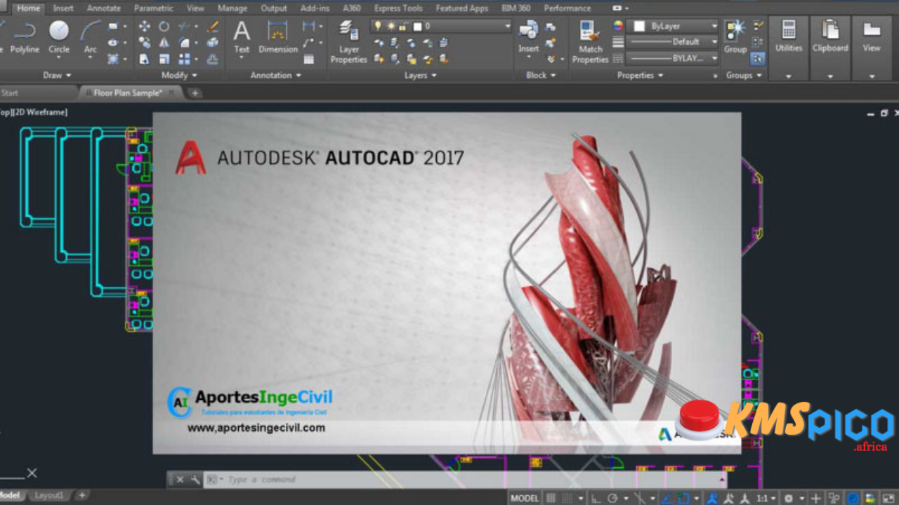This screenshot has width=899, height=505.
Task: Toggle hardware acceleration blue circle icon
Action: click(x=853, y=498)
